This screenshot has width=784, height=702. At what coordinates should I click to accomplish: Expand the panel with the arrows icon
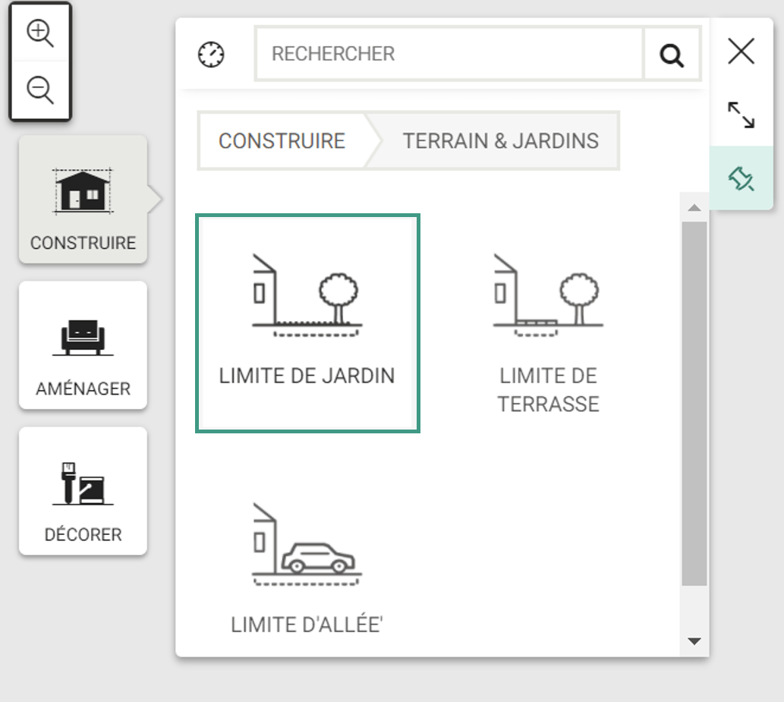[741, 115]
